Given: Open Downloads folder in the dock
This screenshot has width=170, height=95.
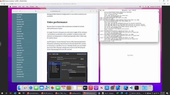Looking at the screenshot, I should (144, 88).
